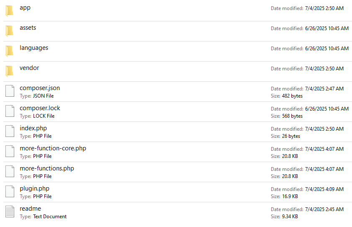This screenshot has height=227, width=352.
Task: Select the assets folder name
Action: [28, 28]
